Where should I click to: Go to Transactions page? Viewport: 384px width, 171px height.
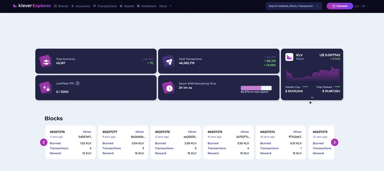point(105,6)
